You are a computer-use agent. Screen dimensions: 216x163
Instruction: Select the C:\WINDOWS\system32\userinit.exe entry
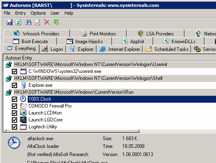[65, 71]
